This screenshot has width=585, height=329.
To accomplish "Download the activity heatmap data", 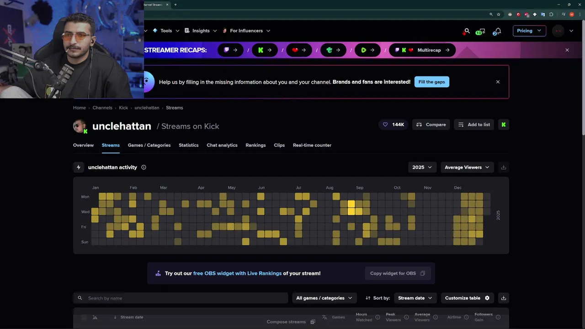I will (x=504, y=167).
